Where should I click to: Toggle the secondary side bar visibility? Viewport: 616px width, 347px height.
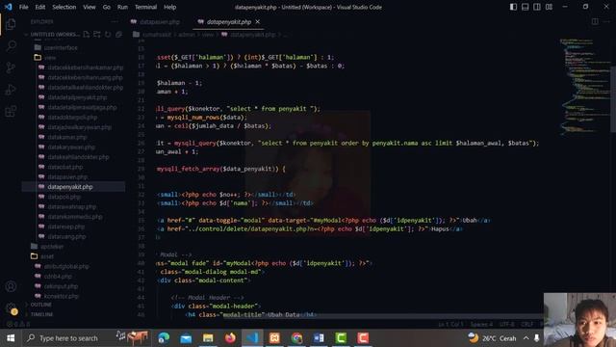pos(537,7)
